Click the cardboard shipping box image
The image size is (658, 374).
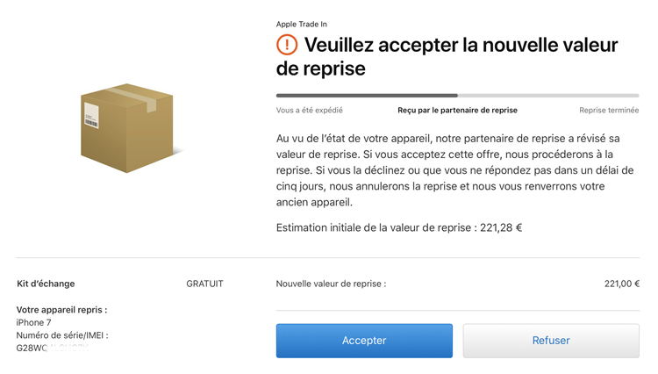point(127,128)
